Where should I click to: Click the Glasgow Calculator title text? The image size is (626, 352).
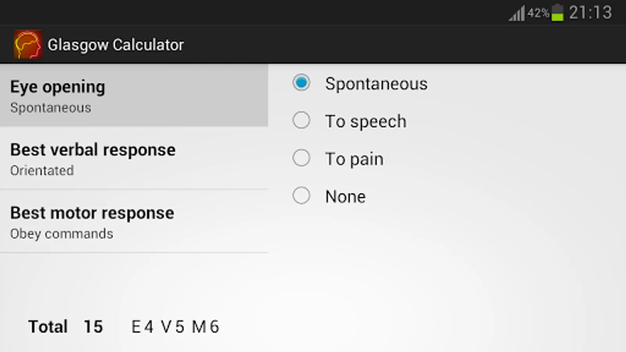pos(115,45)
